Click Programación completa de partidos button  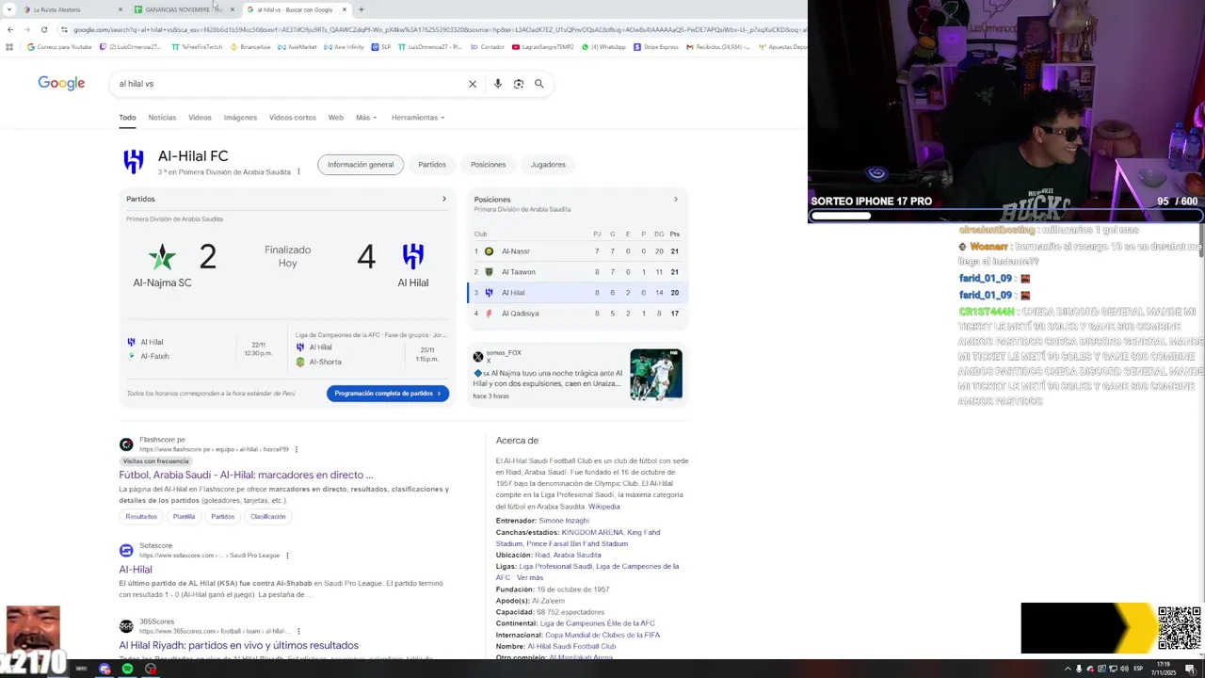pyautogui.click(x=388, y=394)
